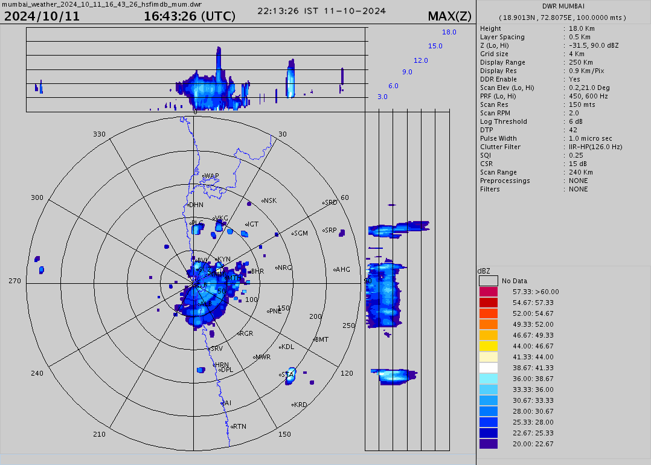Click the MAX(Z) product title
This screenshot has width=651, height=465.
click(x=450, y=16)
